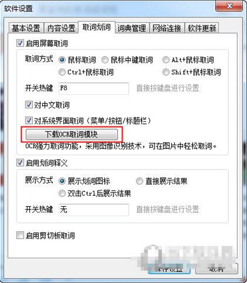Image resolution: width=247 pixels, height=283 pixels.
Task: Open the 软件更新 tab
Action: [x=202, y=28]
